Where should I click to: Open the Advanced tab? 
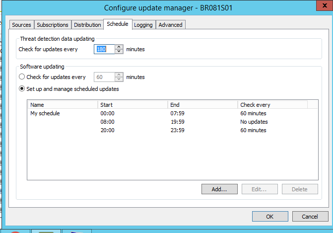pos(170,25)
